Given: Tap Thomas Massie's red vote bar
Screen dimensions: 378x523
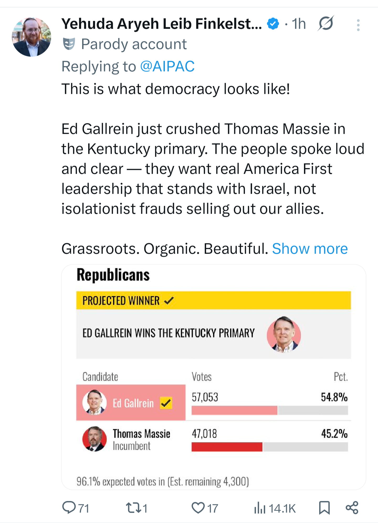Looking at the screenshot, I should pos(227,447).
